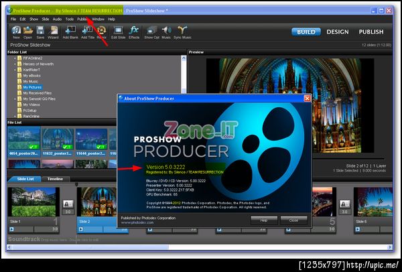Switch to the BUILD workspace
The width and height of the screenshot is (402, 272).
[306, 32]
